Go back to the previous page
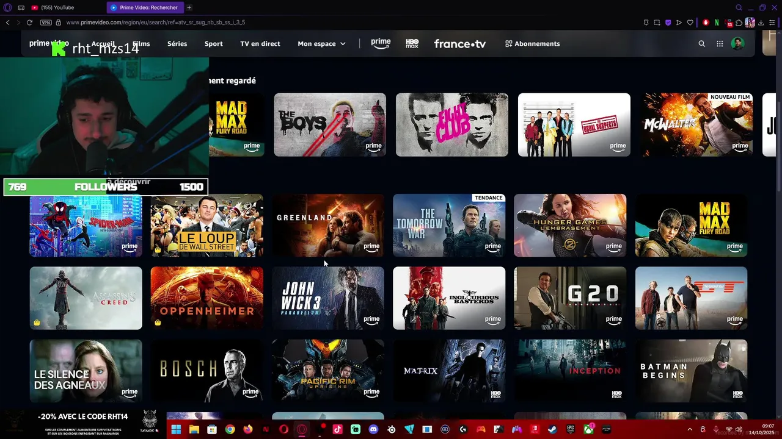This screenshot has height=439, width=782. [7, 23]
